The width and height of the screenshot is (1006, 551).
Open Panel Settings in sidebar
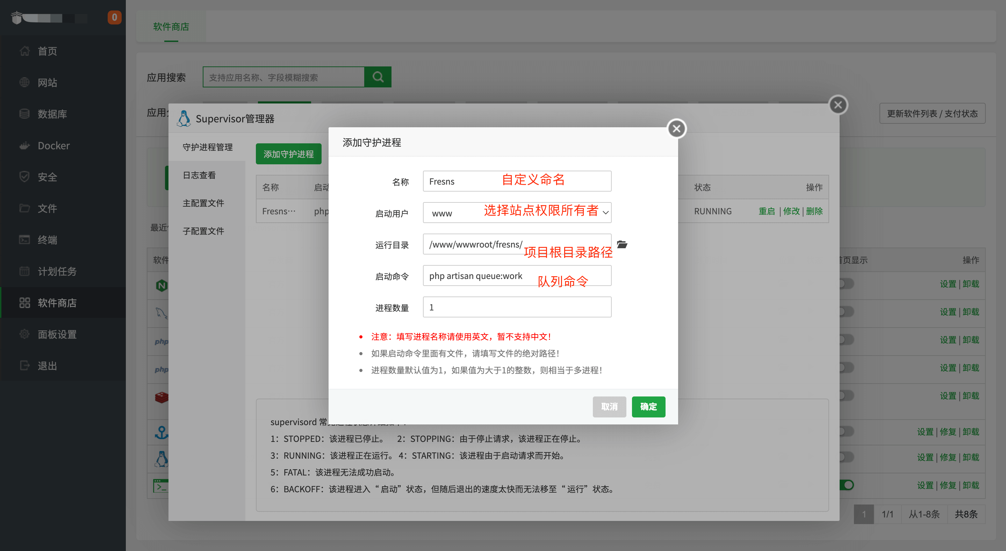pos(63,334)
